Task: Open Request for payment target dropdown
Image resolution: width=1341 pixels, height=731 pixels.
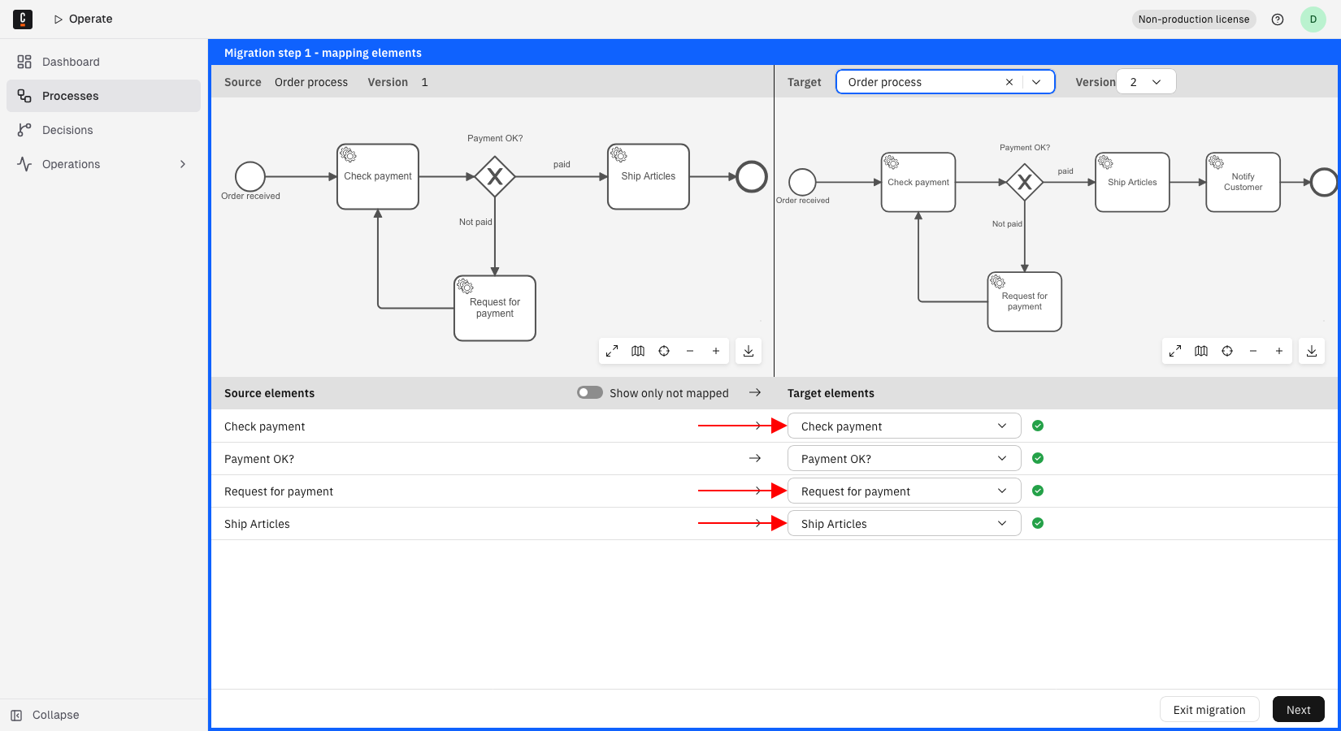Action: pyautogui.click(x=904, y=491)
